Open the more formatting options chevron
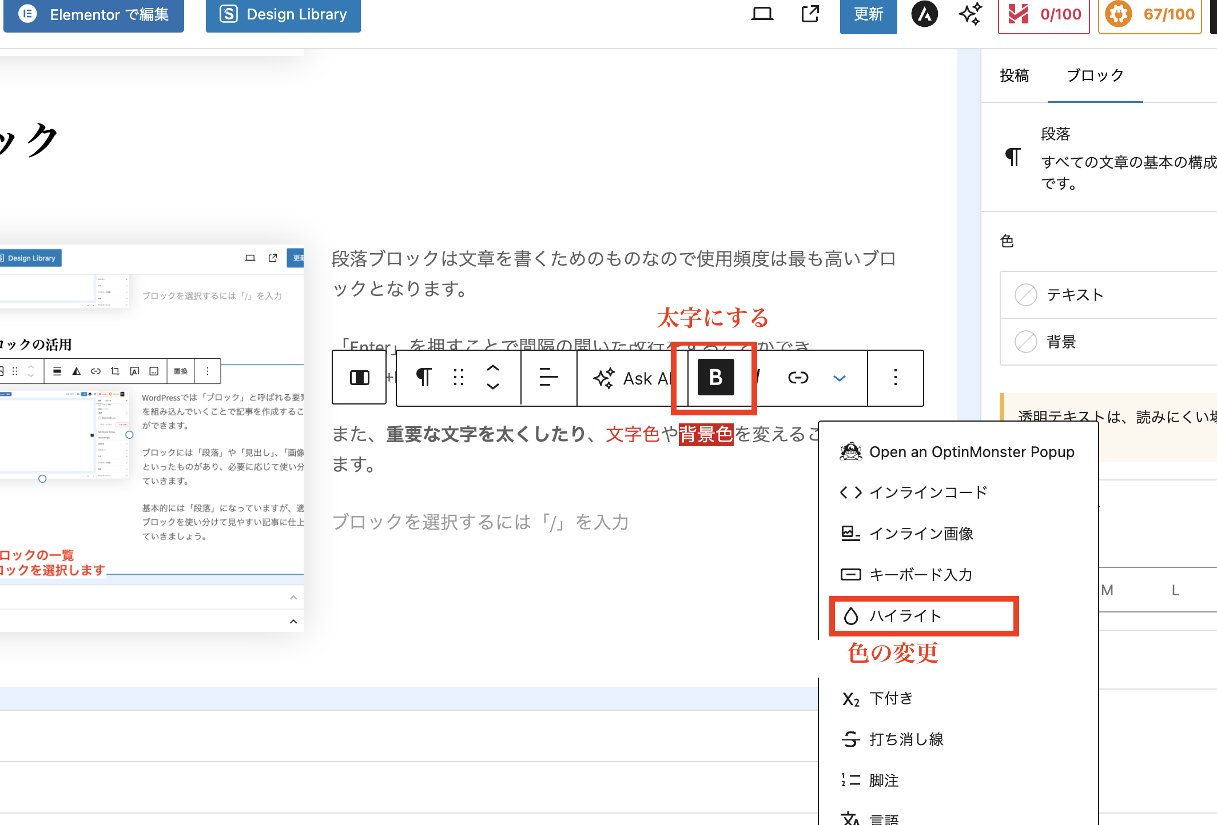The height and width of the screenshot is (825, 1217). click(x=839, y=378)
